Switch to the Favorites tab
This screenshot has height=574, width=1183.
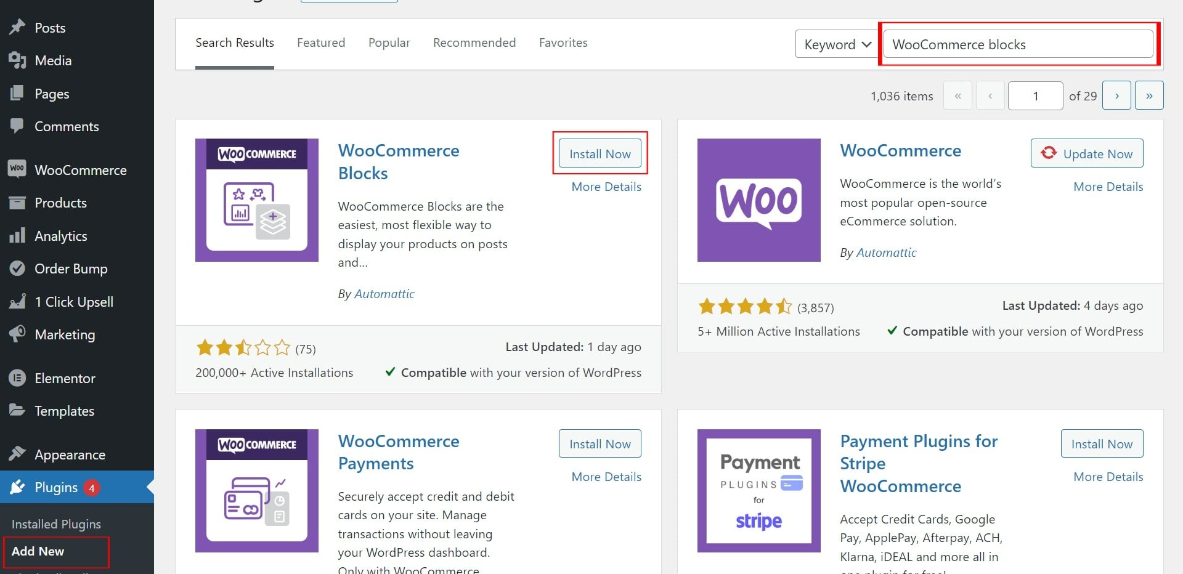563,42
